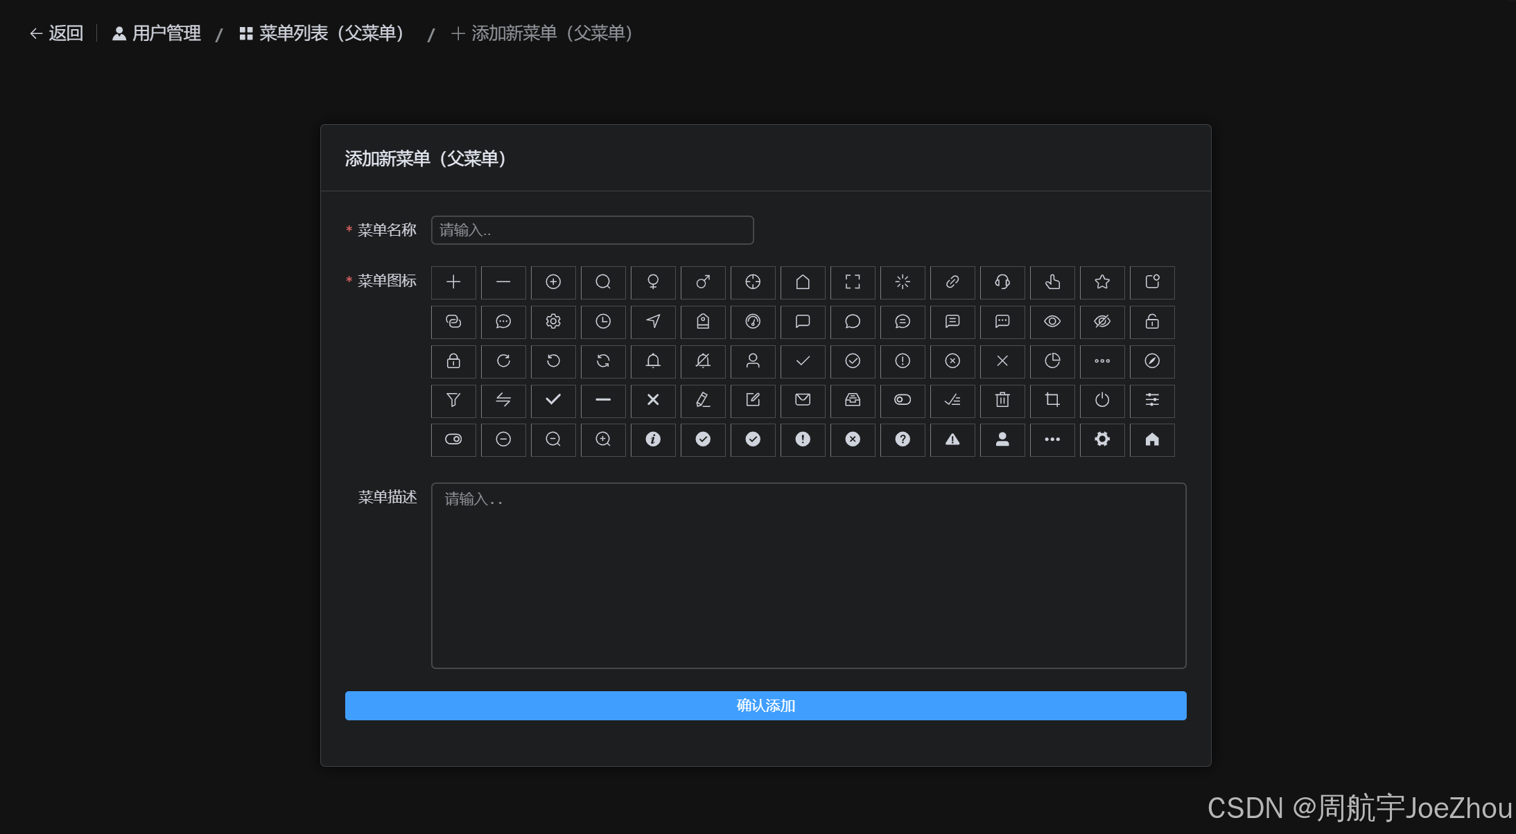Pick the paper-plane position icon
This screenshot has height=834, width=1516.
click(x=653, y=322)
